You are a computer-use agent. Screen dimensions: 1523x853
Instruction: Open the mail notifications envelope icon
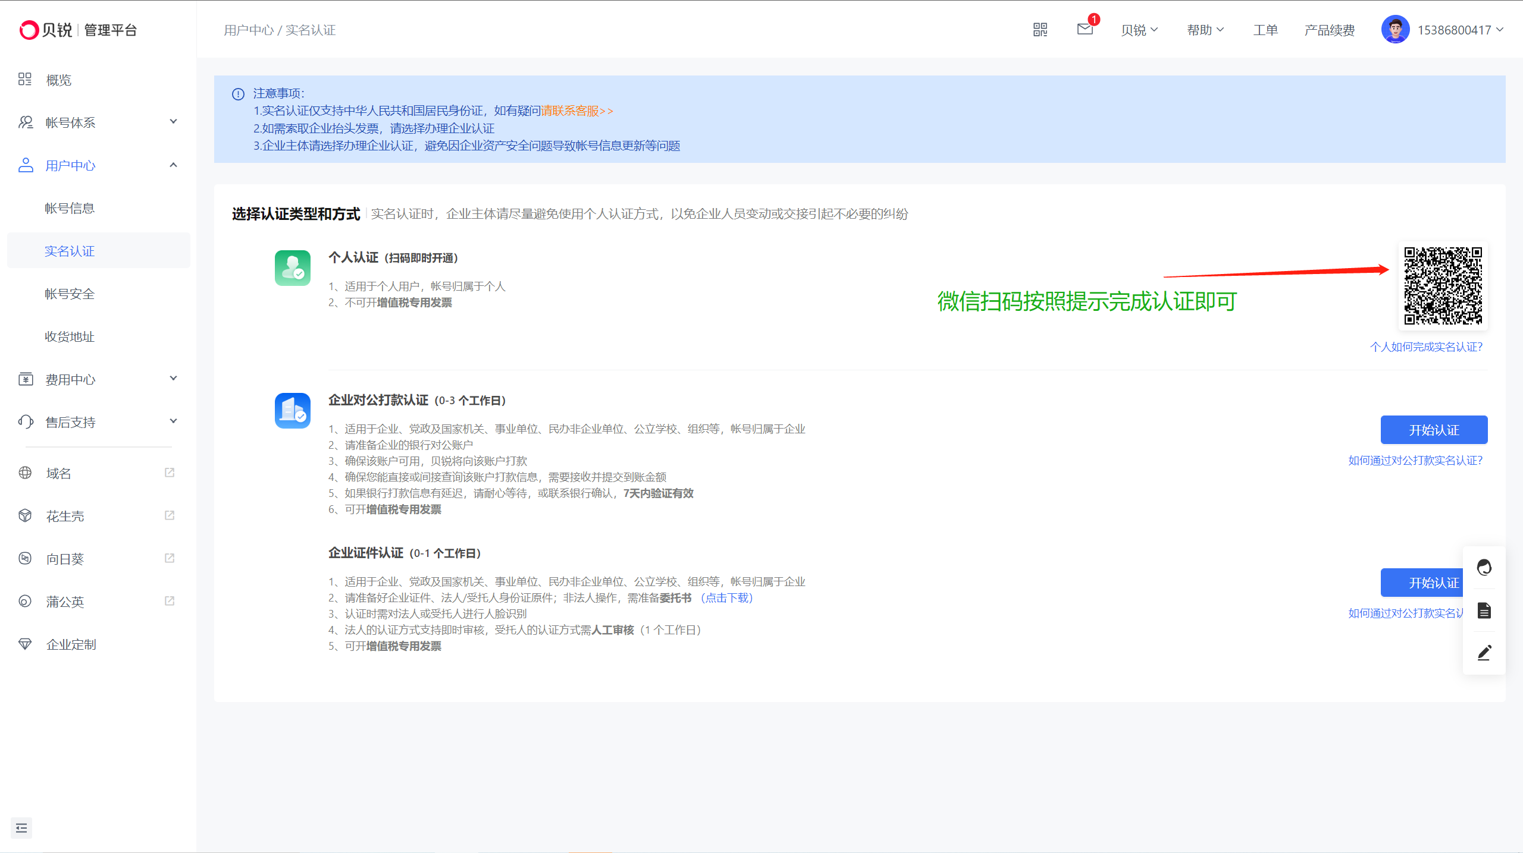tap(1085, 29)
